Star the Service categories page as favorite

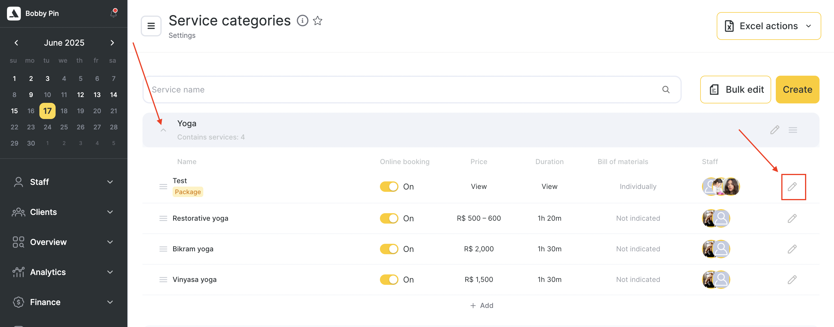click(318, 21)
